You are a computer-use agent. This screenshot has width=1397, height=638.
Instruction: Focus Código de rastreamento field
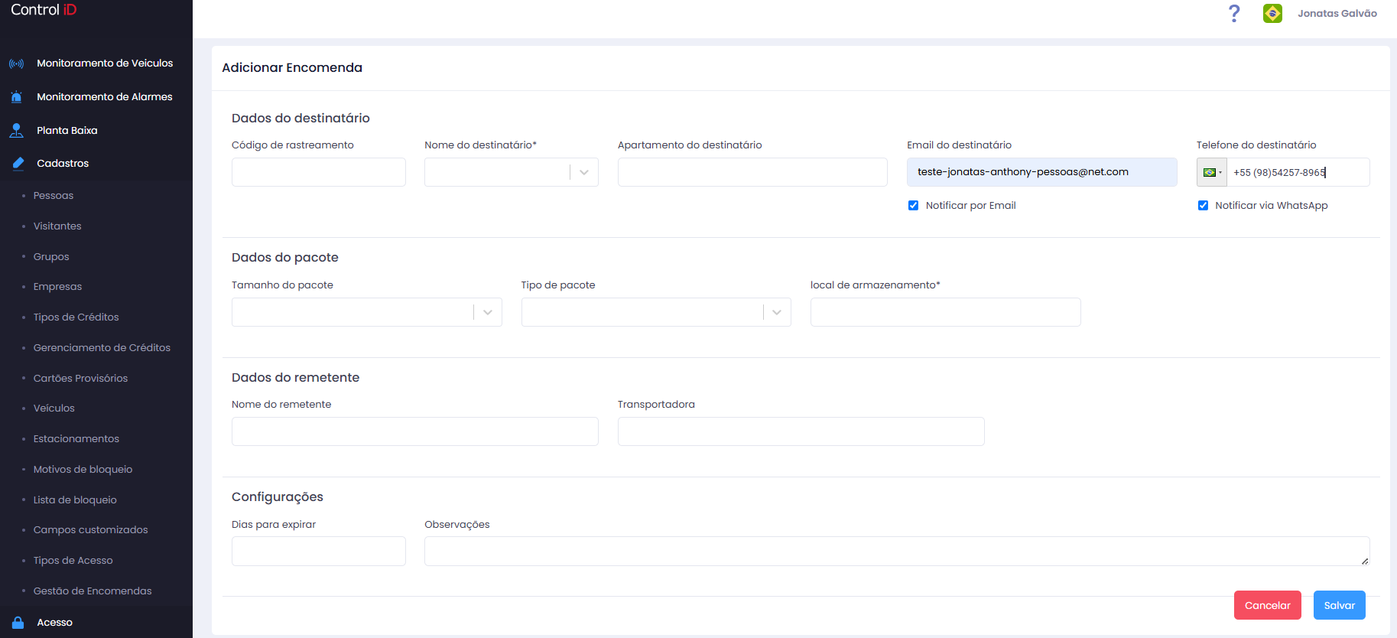(x=318, y=172)
